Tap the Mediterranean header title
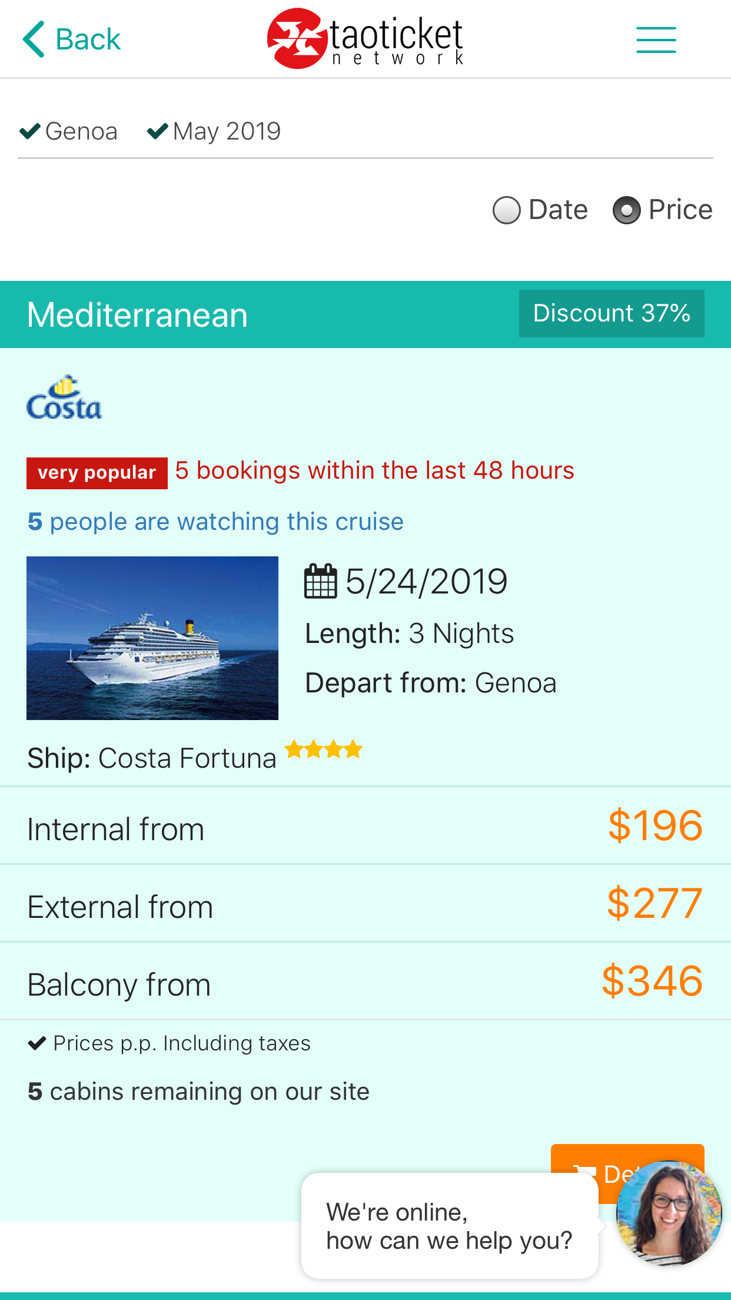Viewport: 731px width, 1300px height. coord(137,314)
